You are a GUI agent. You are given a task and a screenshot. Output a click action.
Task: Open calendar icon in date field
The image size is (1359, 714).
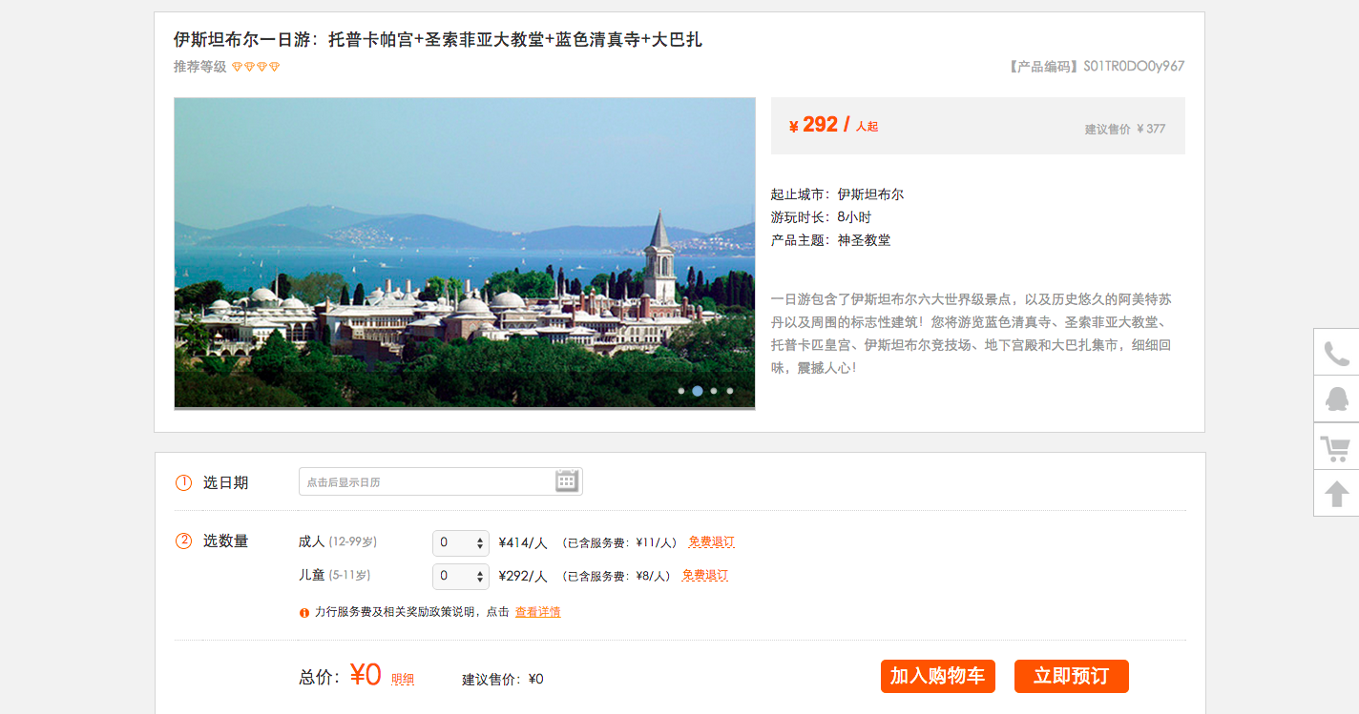pyautogui.click(x=567, y=481)
